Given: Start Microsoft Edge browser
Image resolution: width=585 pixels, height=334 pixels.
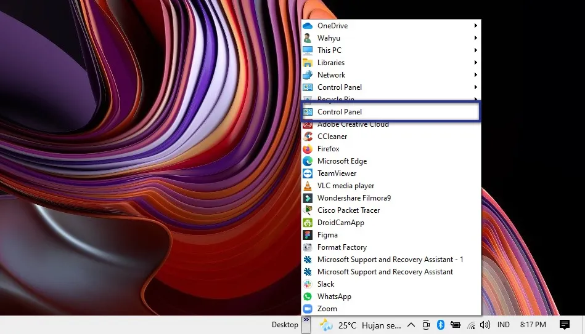Looking at the screenshot, I should click(342, 161).
